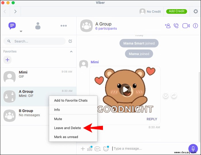201x155 pixels.
Task: Click the A Group header avatar
Action: [86, 26]
